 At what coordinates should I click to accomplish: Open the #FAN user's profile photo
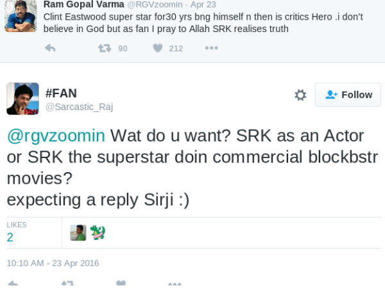22,99
